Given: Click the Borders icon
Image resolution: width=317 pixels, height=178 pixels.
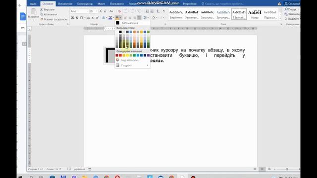Looking at the screenshot, I should coord(160,18).
